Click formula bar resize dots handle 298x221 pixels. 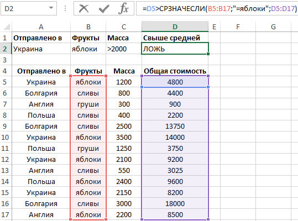click(x=65, y=8)
